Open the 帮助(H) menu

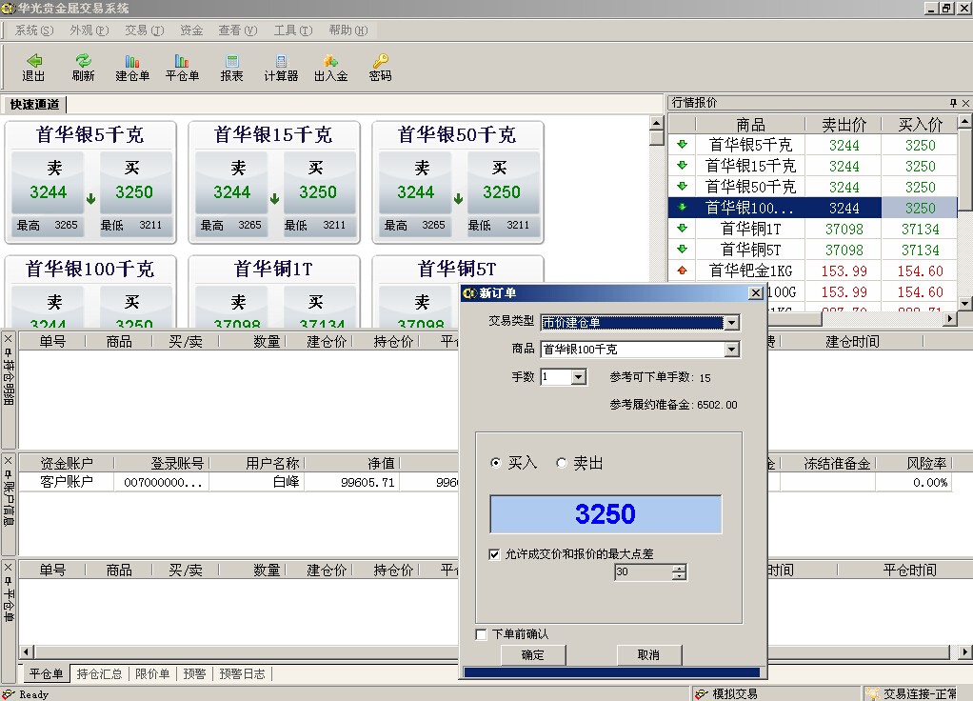(x=348, y=30)
